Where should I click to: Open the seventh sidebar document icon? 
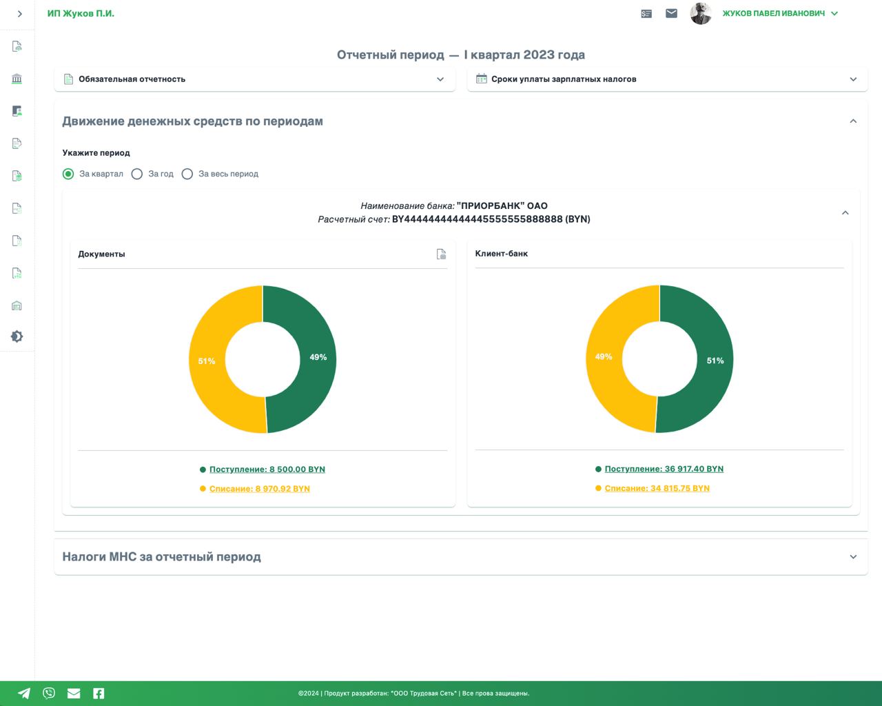17,241
